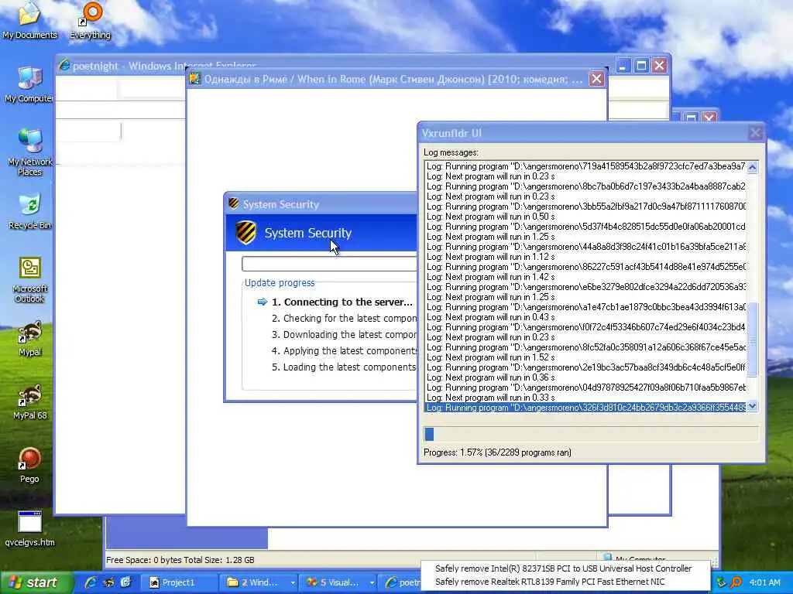The width and height of the screenshot is (793, 594).
Task: Select log line containing f0f72c4f53346b607
Action: pyautogui.click(x=586, y=327)
